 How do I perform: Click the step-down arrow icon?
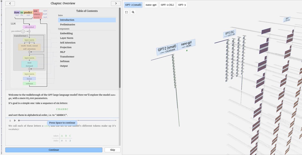point(10,120)
